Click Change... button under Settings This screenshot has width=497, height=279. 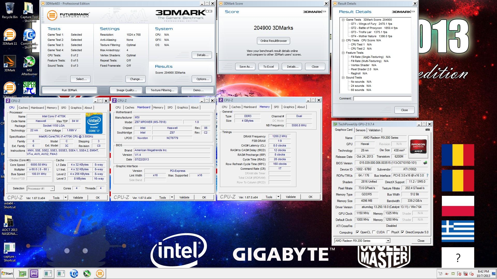click(136, 79)
